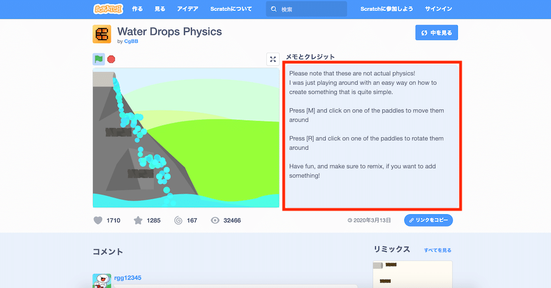Screen dimensions: 551x288
Task: Enter fullscreen mode for the stage
Action: pos(273,59)
